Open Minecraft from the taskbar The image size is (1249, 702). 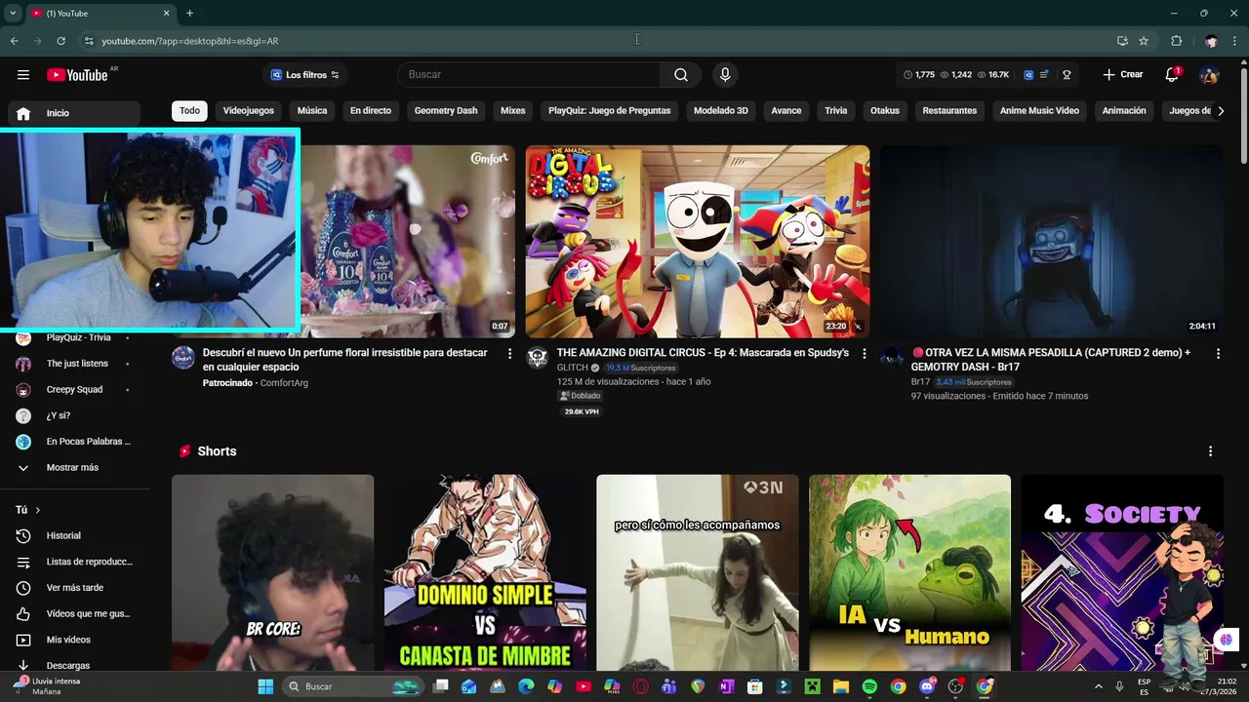coord(812,686)
